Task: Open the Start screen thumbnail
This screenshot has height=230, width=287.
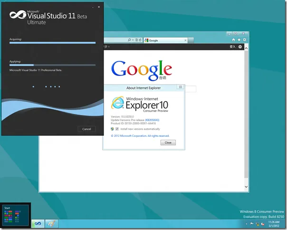Action: (x=15, y=215)
